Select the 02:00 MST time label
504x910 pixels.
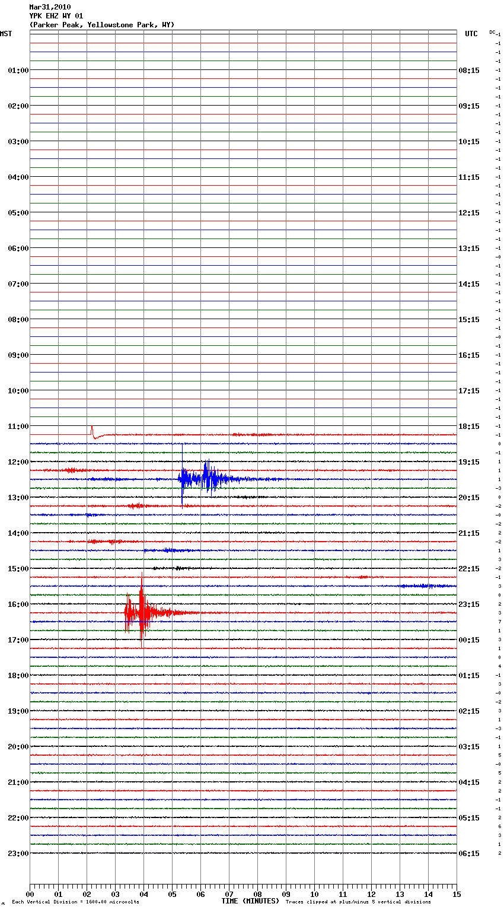coord(18,106)
